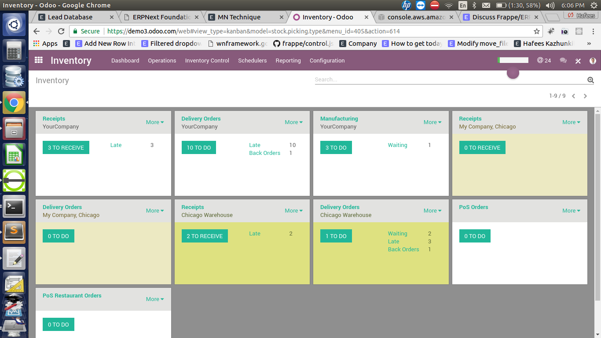This screenshot has height=338, width=601.
Task: Open the Apps bookmarks shortcut
Action: coord(45,44)
